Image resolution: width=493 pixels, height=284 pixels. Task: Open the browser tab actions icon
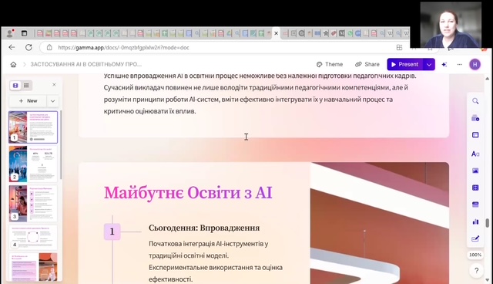24,33
